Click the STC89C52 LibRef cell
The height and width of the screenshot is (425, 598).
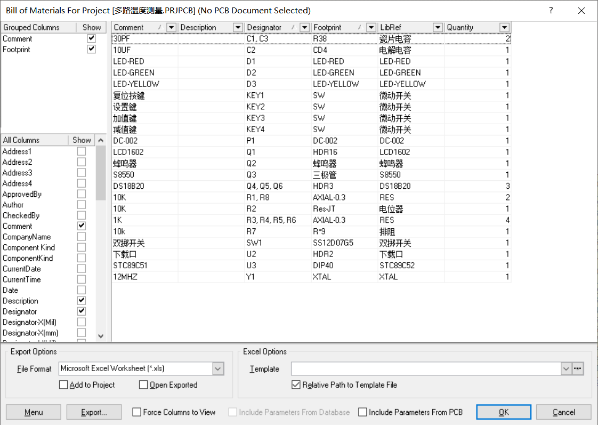click(411, 265)
